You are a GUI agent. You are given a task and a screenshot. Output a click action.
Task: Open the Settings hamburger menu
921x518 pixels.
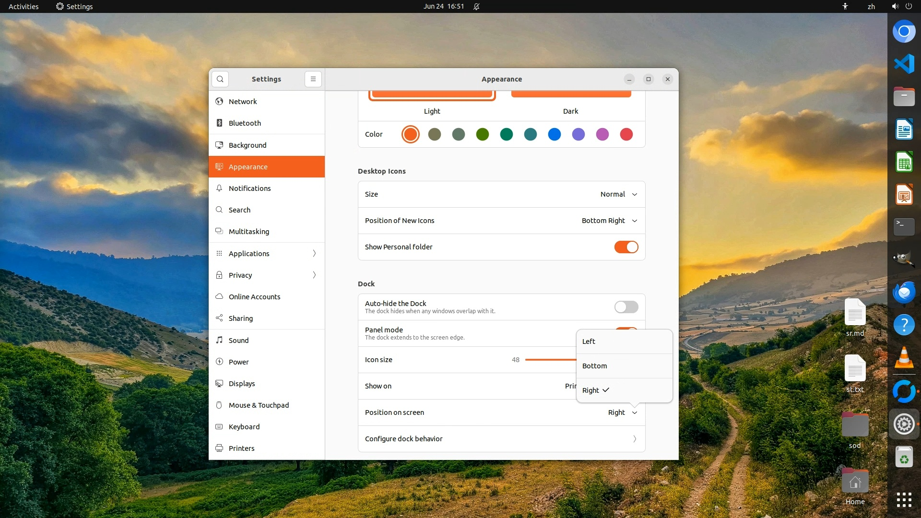pos(313,79)
